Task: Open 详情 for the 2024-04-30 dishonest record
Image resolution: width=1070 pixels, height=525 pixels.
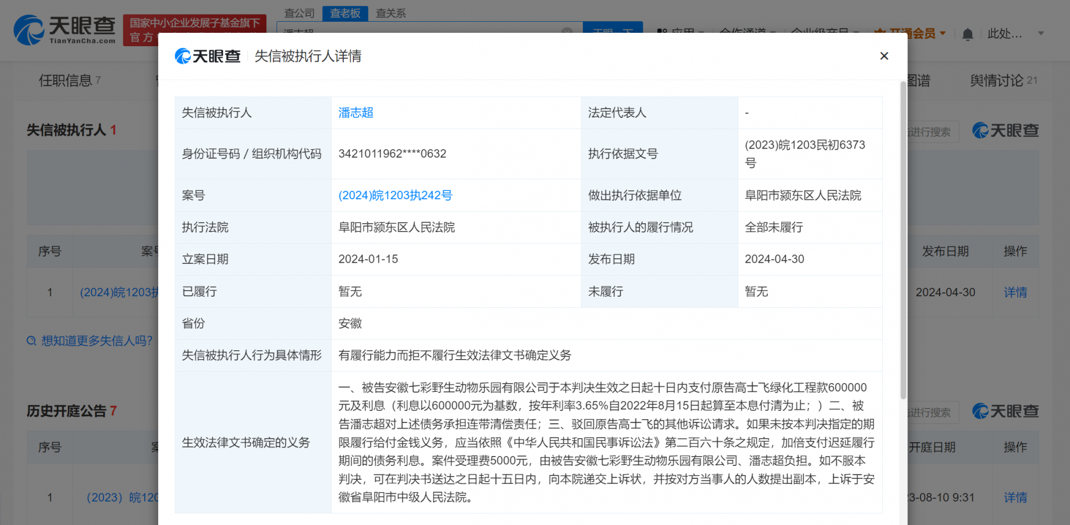Action: [x=1015, y=292]
